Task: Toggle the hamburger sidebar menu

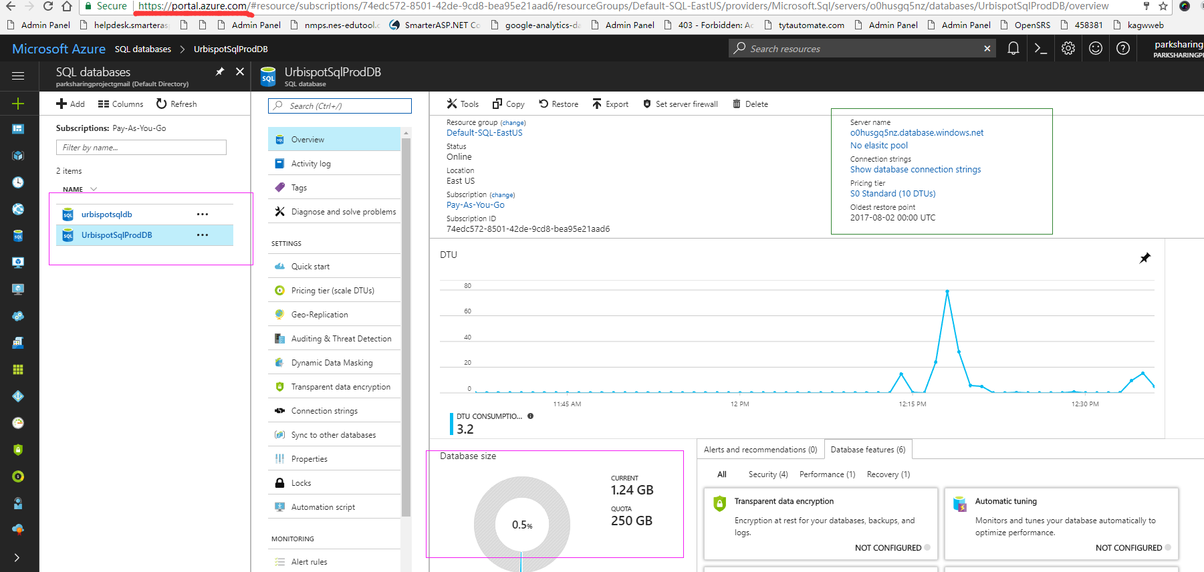Action: coord(18,76)
